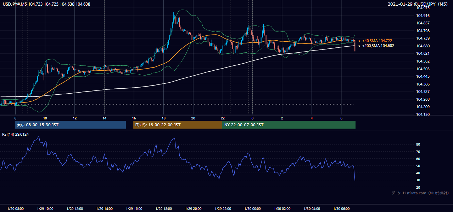The image size is (453, 212).
Task: Click hour 14 on the price chart time axis
Action: 104,118
